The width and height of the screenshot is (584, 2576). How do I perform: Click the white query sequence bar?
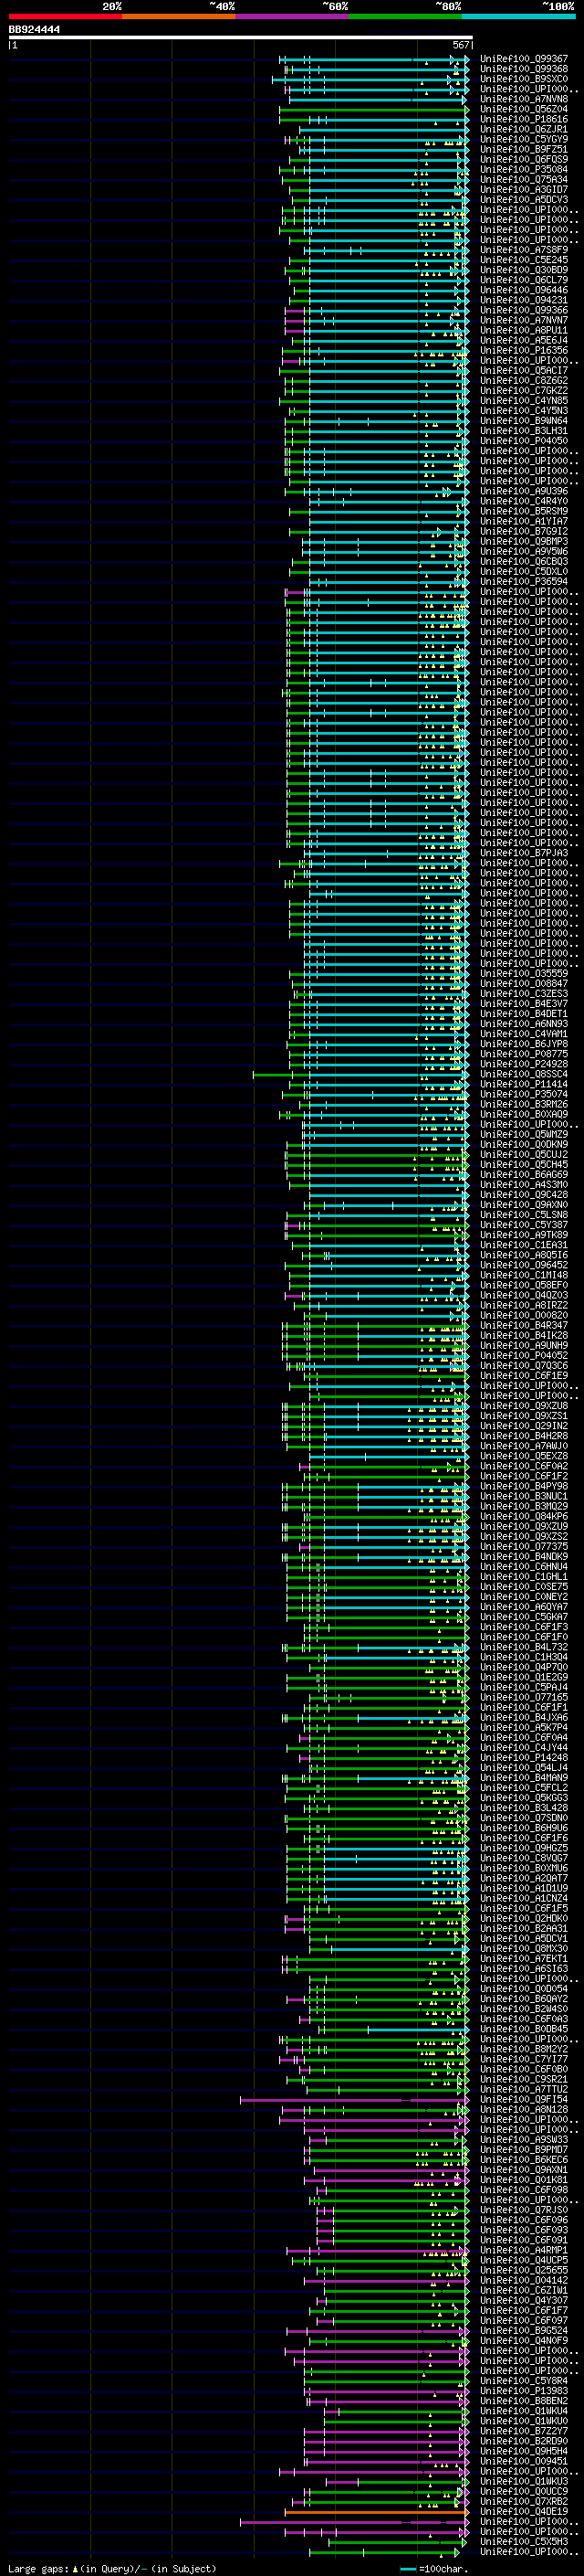tap(240, 38)
